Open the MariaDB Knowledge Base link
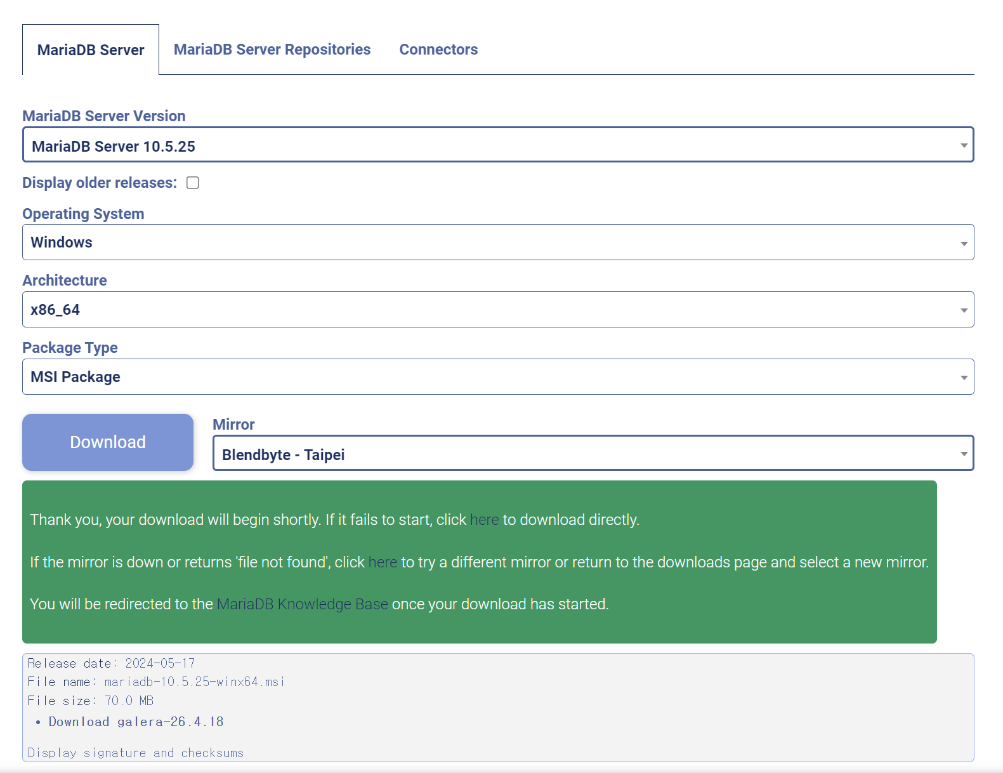Image resolution: width=1003 pixels, height=773 pixels. tap(302, 604)
